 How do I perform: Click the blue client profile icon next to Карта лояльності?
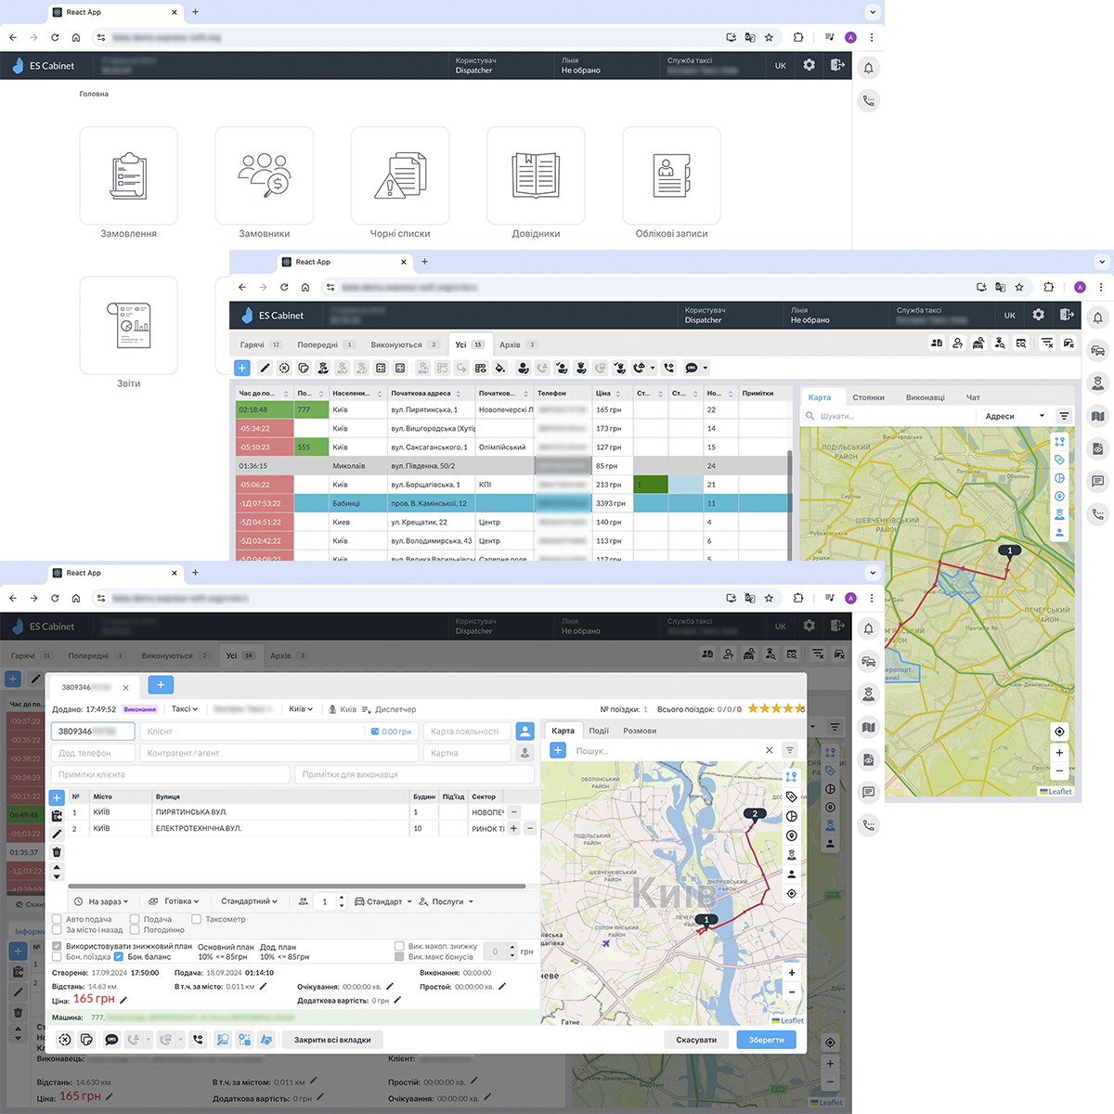pos(525,732)
